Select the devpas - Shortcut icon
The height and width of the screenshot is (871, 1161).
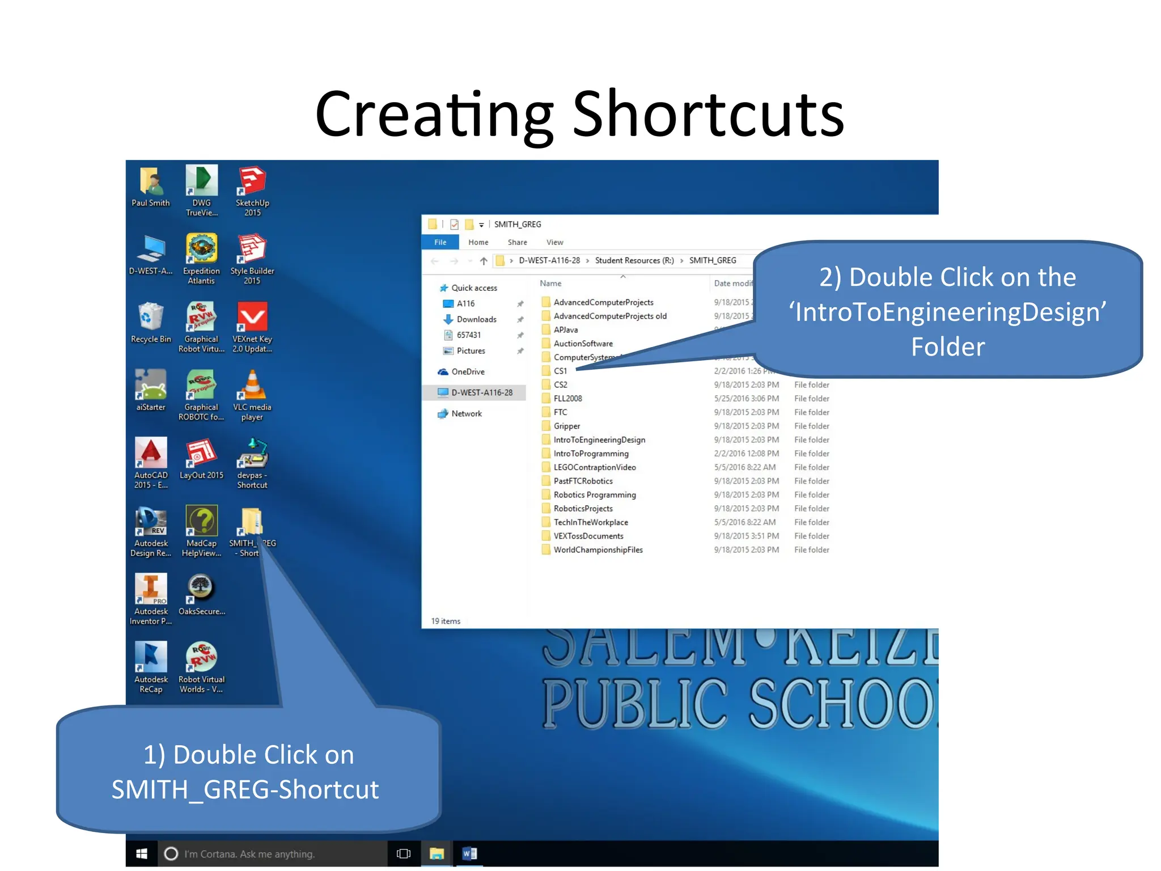252,463
